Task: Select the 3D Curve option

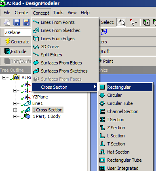Action: pyautogui.click(x=65, y=47)
